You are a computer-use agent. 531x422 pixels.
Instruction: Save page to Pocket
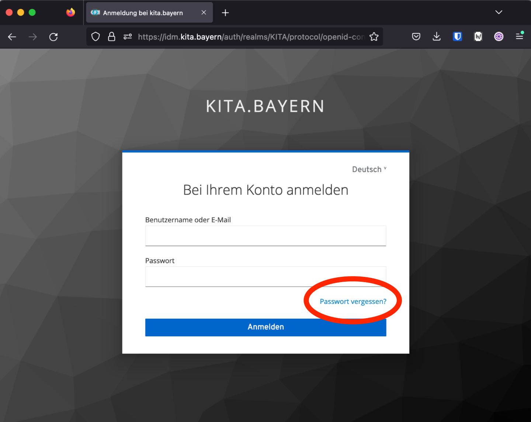pos(416,37)
